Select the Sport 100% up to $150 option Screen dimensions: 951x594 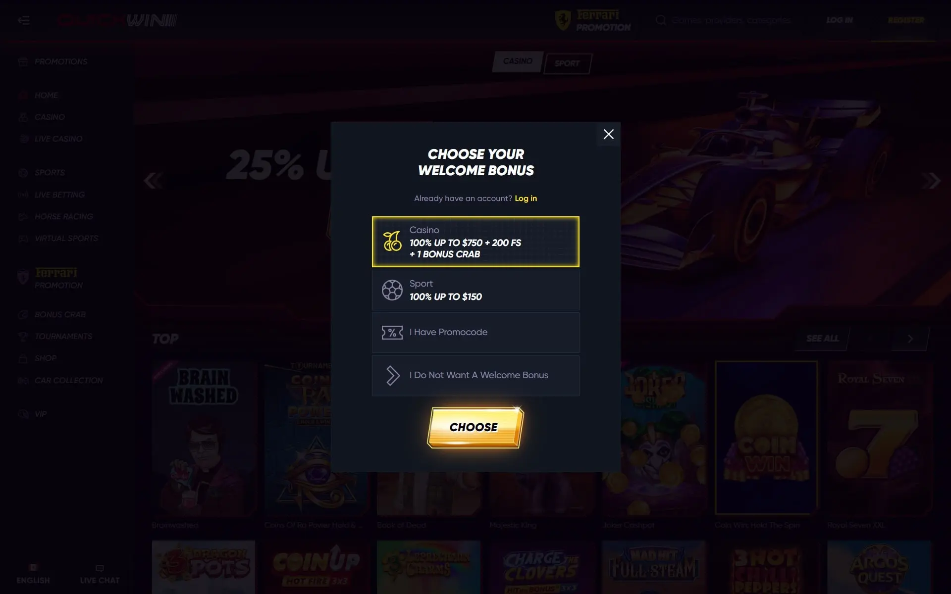pos(475,290)
